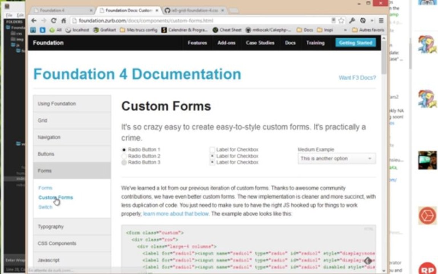
Task: Open the localhost bookmark
Action: pos(78,30)
